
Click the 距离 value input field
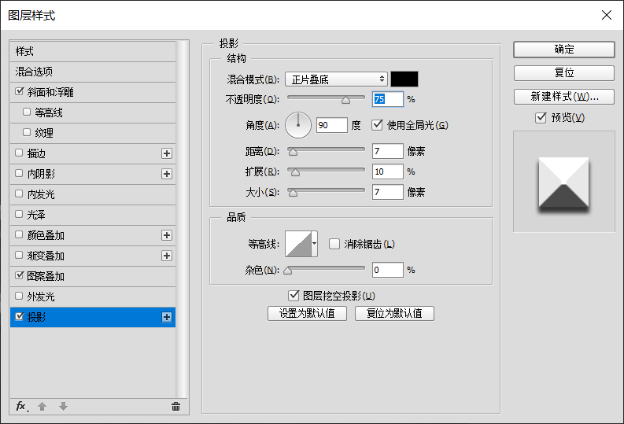coord(388,151)
